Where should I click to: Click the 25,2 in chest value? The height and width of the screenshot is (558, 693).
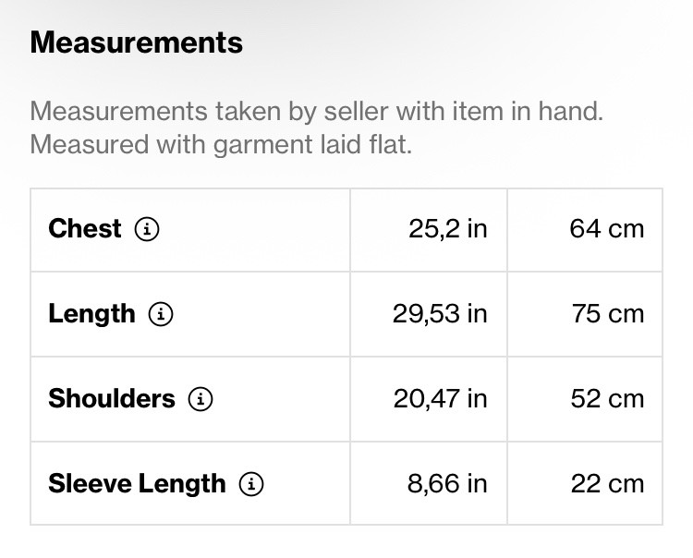(448, 229)
